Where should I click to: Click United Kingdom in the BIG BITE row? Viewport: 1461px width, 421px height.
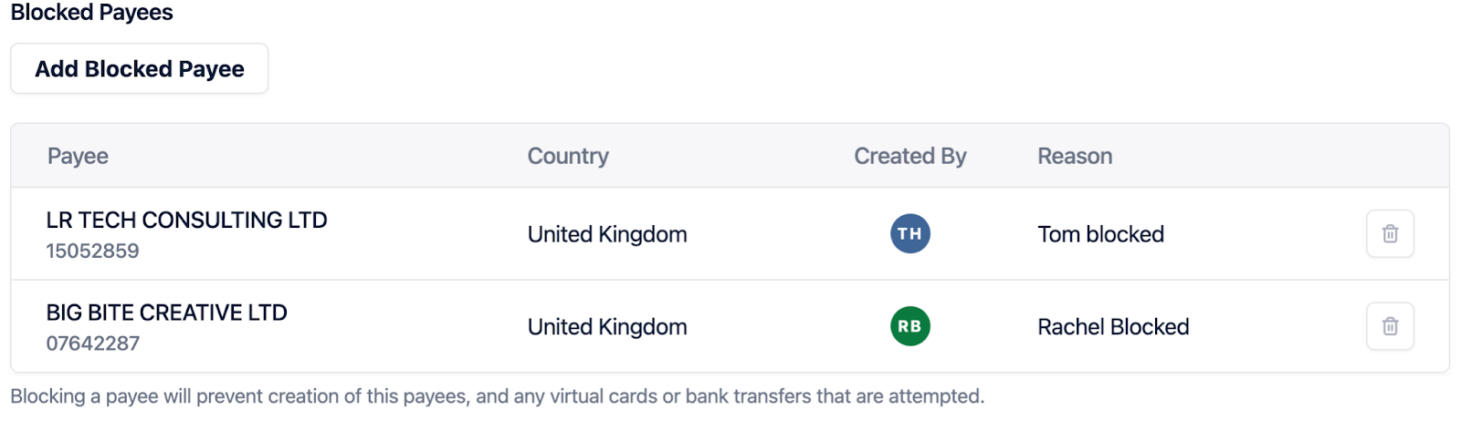tap(606, 327)
